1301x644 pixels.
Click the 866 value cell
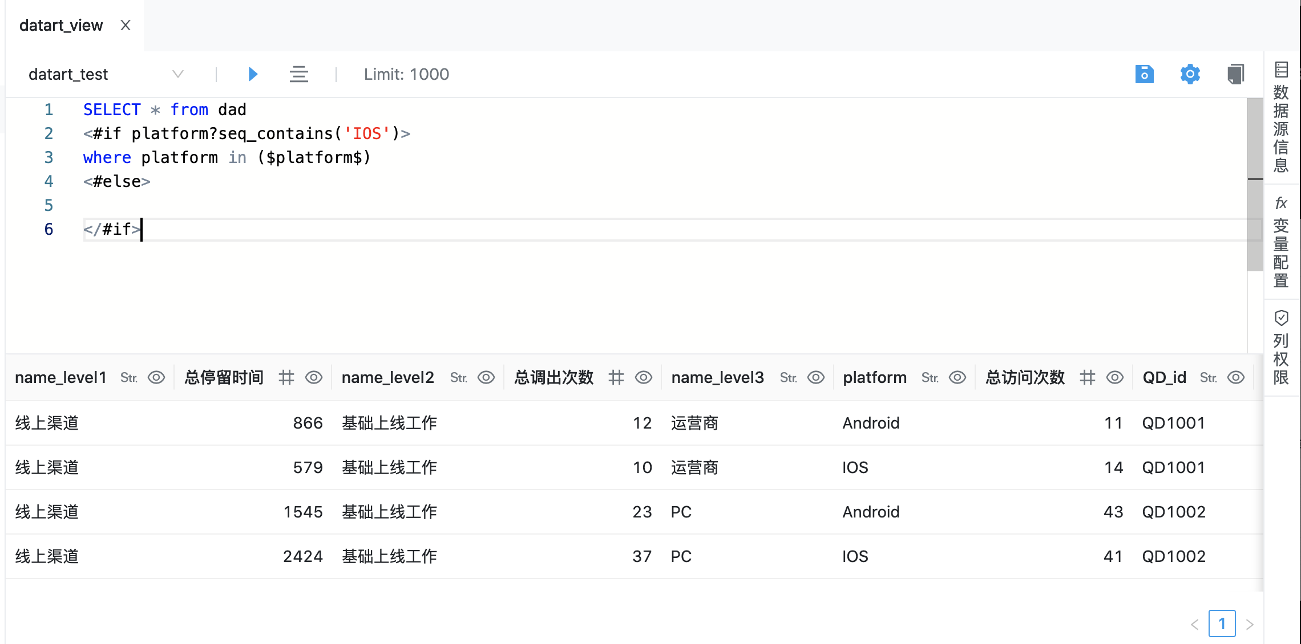(308, 423)
